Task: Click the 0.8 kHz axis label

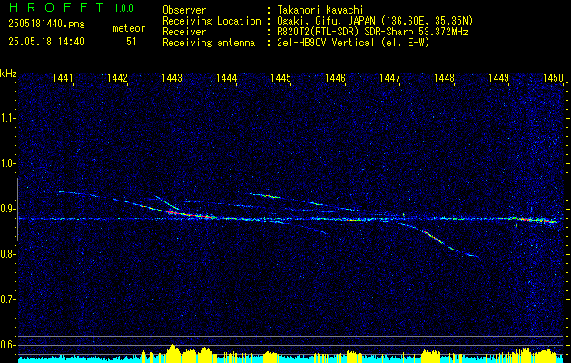Action: (x=7, y=254)
